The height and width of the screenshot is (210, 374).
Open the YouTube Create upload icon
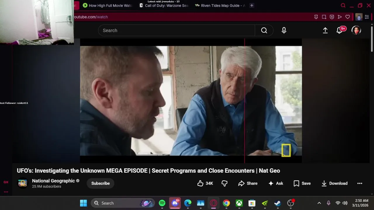325,30
